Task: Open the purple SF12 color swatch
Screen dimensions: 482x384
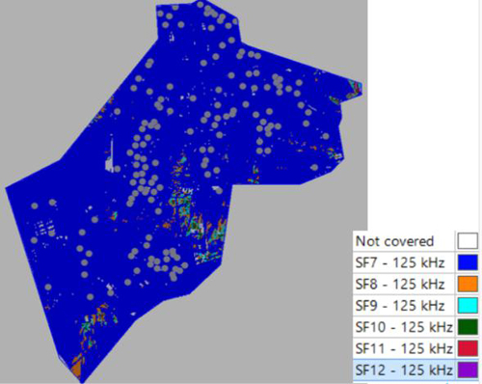Action: click(468, 370)
